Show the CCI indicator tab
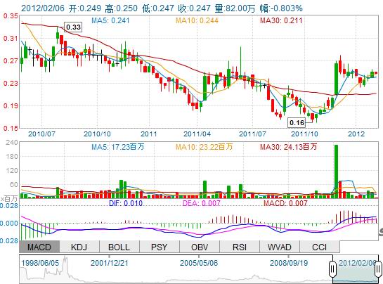383x284 pixels. coord(320,247)
